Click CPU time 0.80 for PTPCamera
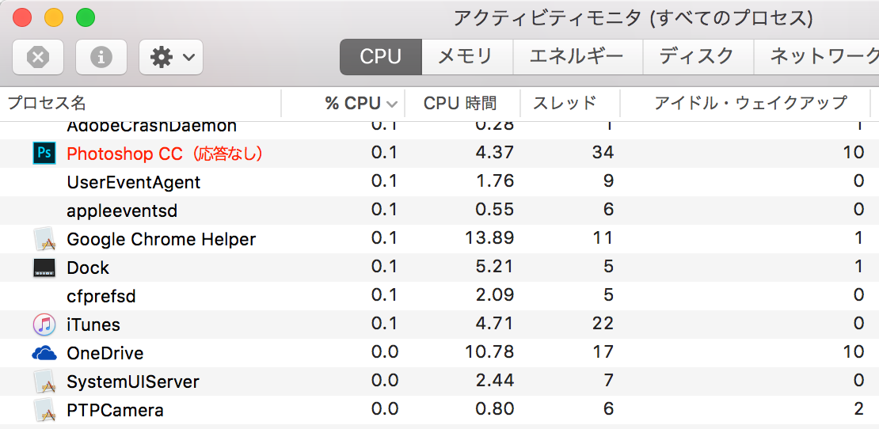Image resolution: width=879 pixels, height=429 pixels. point(494,410)
